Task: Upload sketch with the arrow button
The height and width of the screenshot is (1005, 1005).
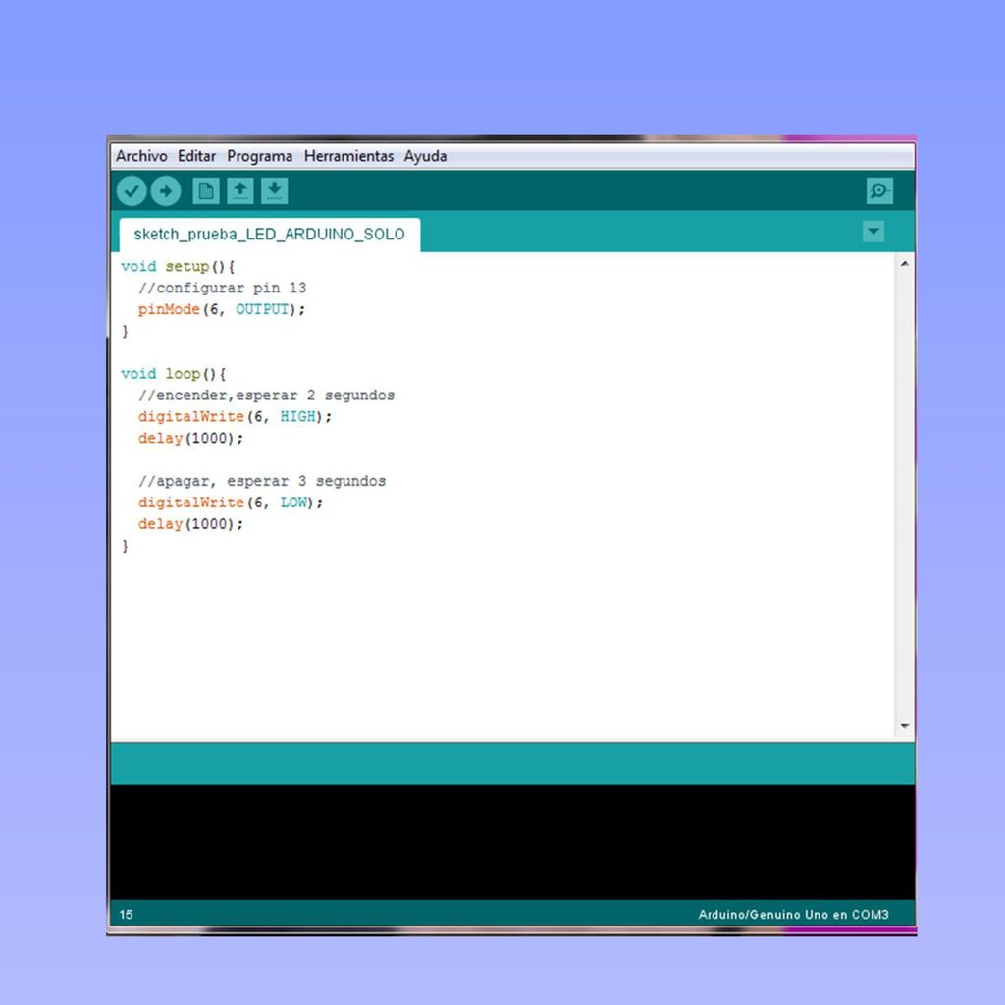Action: [x=166, y=191]
